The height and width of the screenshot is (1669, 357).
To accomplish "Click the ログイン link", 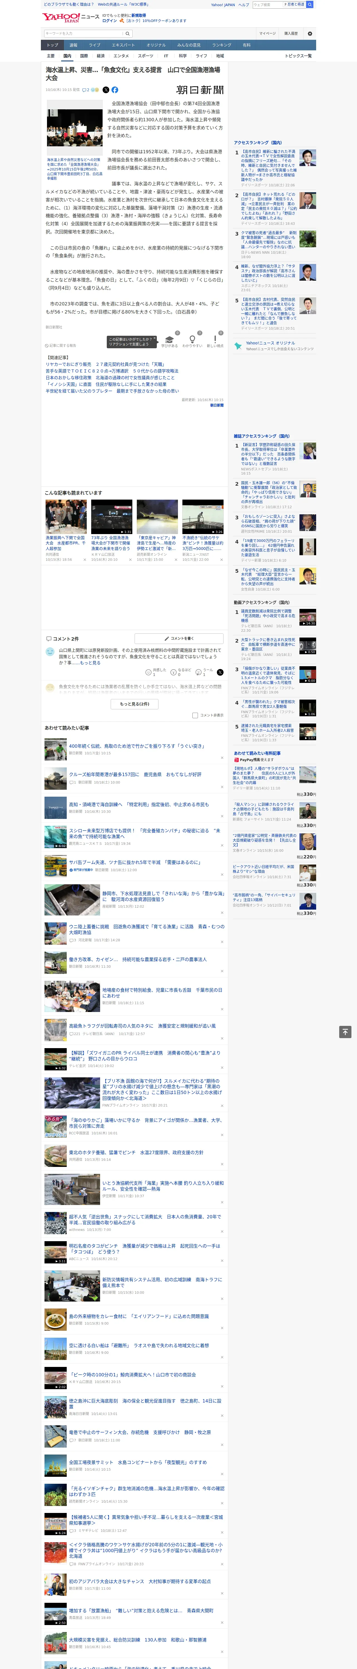I will pos(110,21).
